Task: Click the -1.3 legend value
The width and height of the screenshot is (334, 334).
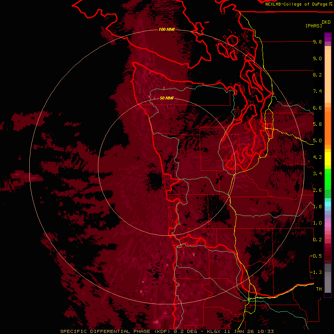Action: pyautogui.click(x=316, y=273)
